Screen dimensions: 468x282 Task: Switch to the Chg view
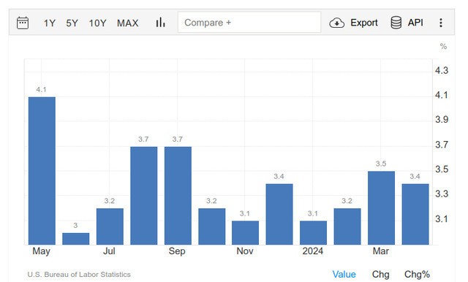(x=380, y=274)
